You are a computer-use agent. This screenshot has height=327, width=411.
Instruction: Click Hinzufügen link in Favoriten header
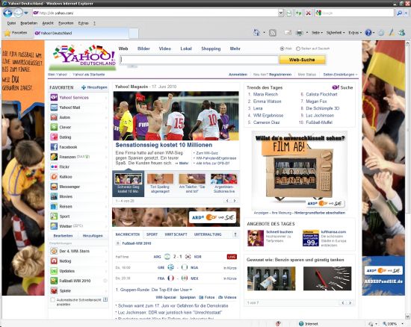point(94,87)
